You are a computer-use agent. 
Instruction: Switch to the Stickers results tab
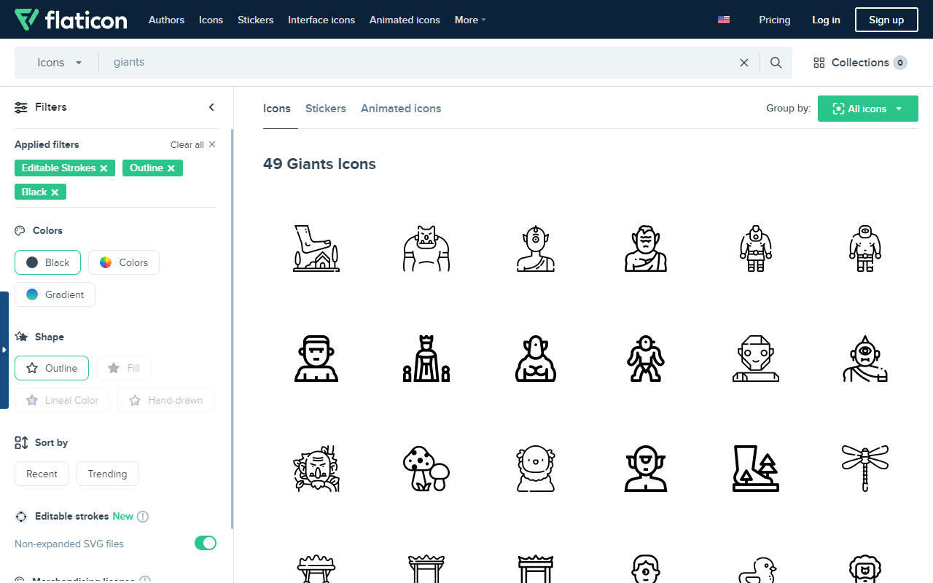click(325, 108)
